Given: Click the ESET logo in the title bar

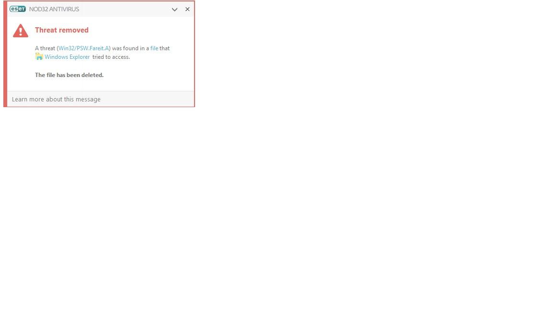Looking at the screenshot, I should (18, 9).
